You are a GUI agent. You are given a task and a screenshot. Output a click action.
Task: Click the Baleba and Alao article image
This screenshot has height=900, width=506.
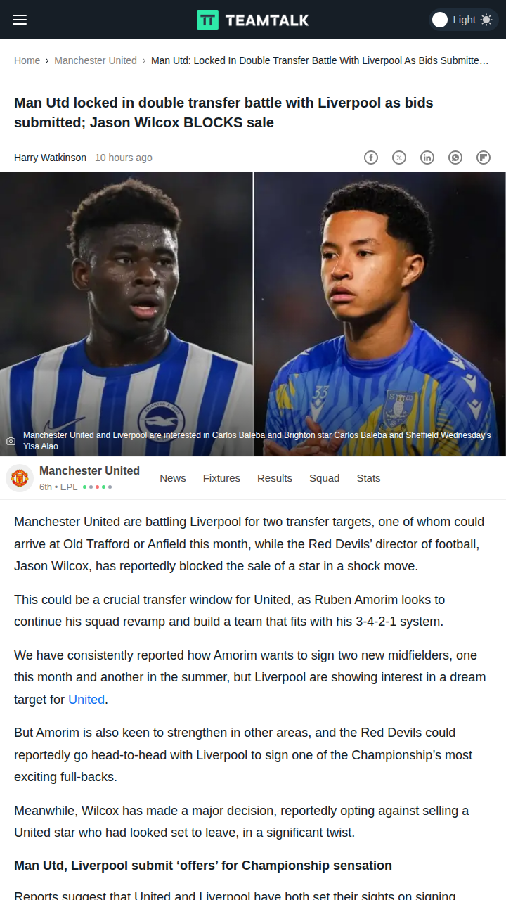point(253,314)
